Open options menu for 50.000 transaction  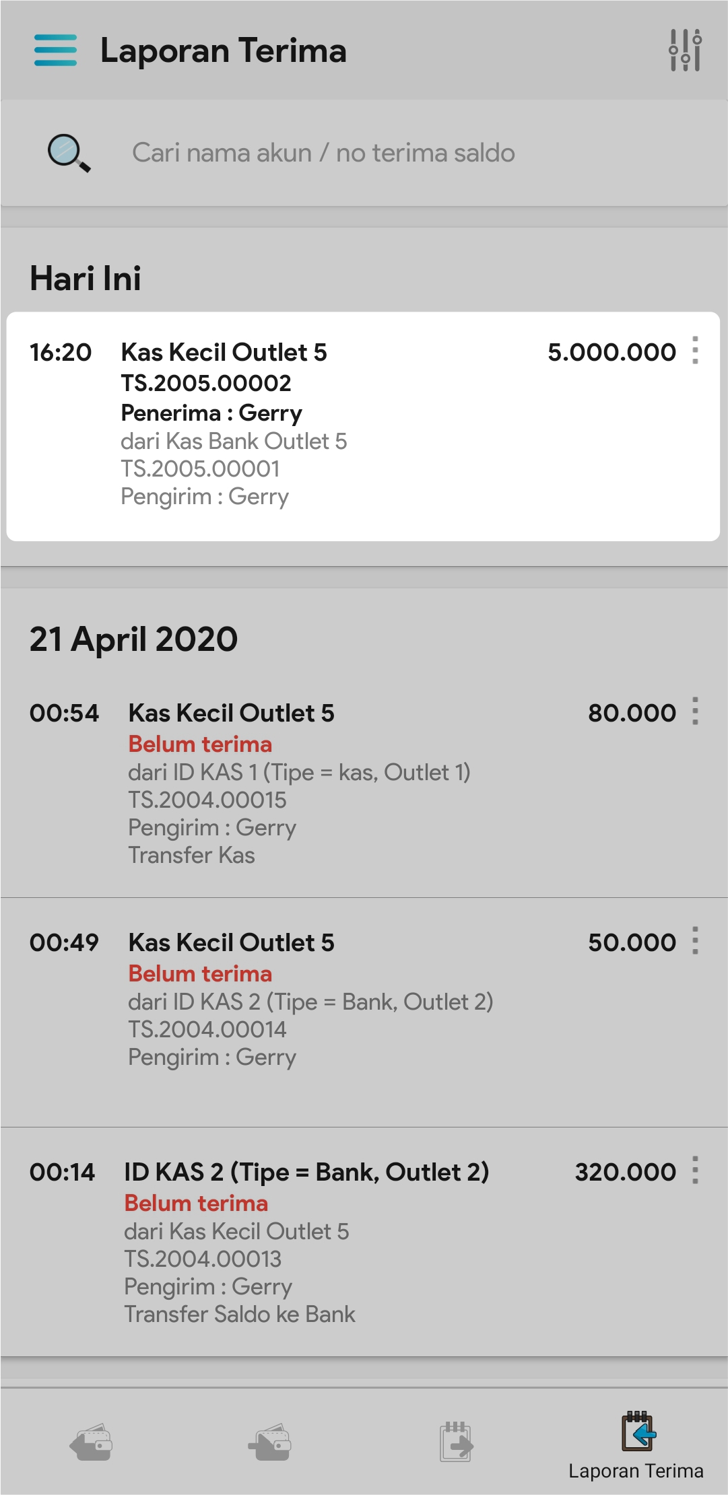[695, 941]
